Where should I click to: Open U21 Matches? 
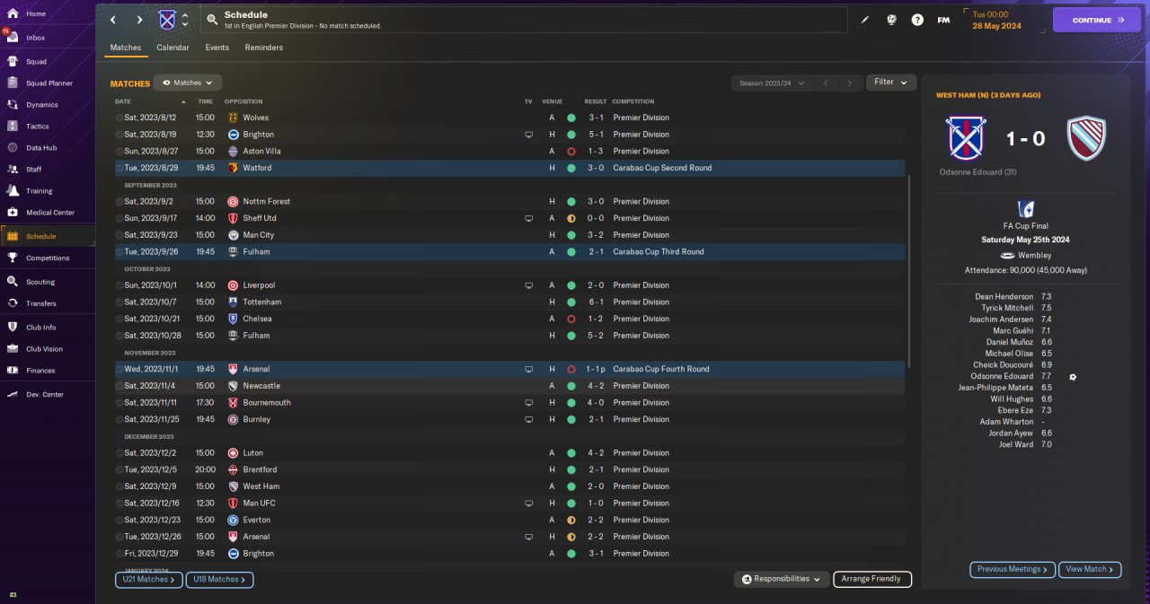(148, 580)
